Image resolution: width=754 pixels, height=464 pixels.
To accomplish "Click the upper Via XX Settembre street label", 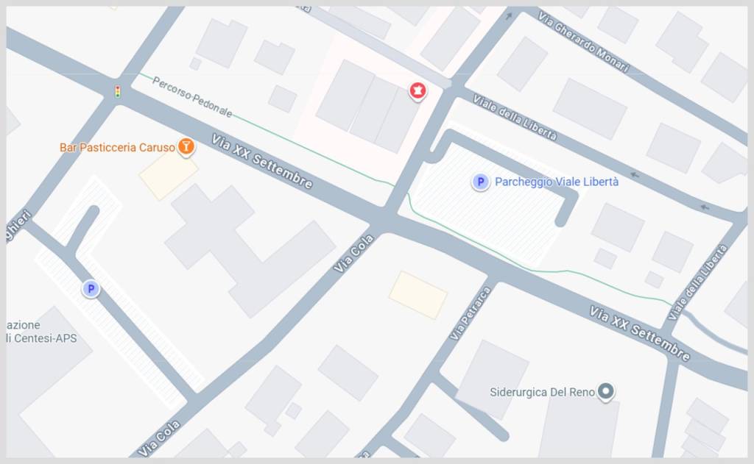I will [x=262, y=161].
